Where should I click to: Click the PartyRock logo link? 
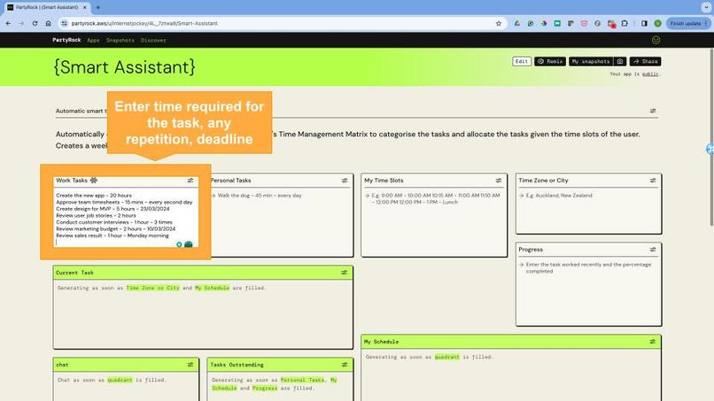tap(66, 40)
